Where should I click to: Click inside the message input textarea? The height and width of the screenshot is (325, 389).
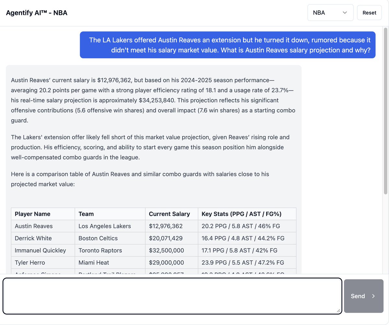tap(172, 296)
